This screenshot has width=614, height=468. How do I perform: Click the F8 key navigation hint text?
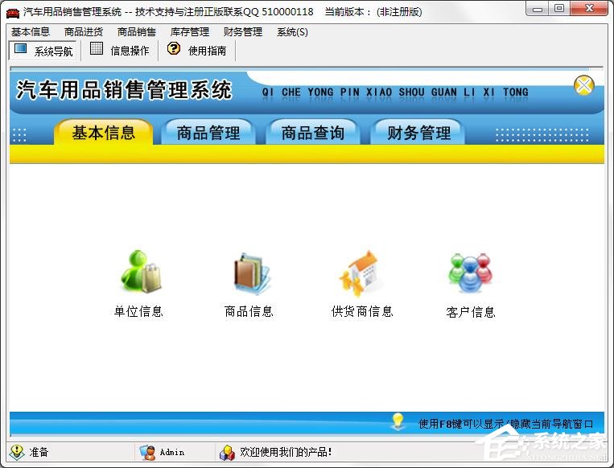click(x=505, y=424)
